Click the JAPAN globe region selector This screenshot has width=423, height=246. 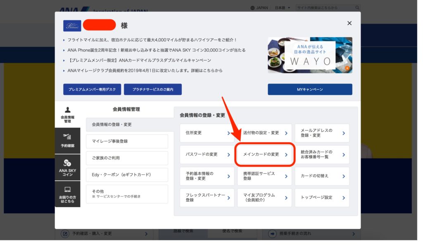(259, 8)
